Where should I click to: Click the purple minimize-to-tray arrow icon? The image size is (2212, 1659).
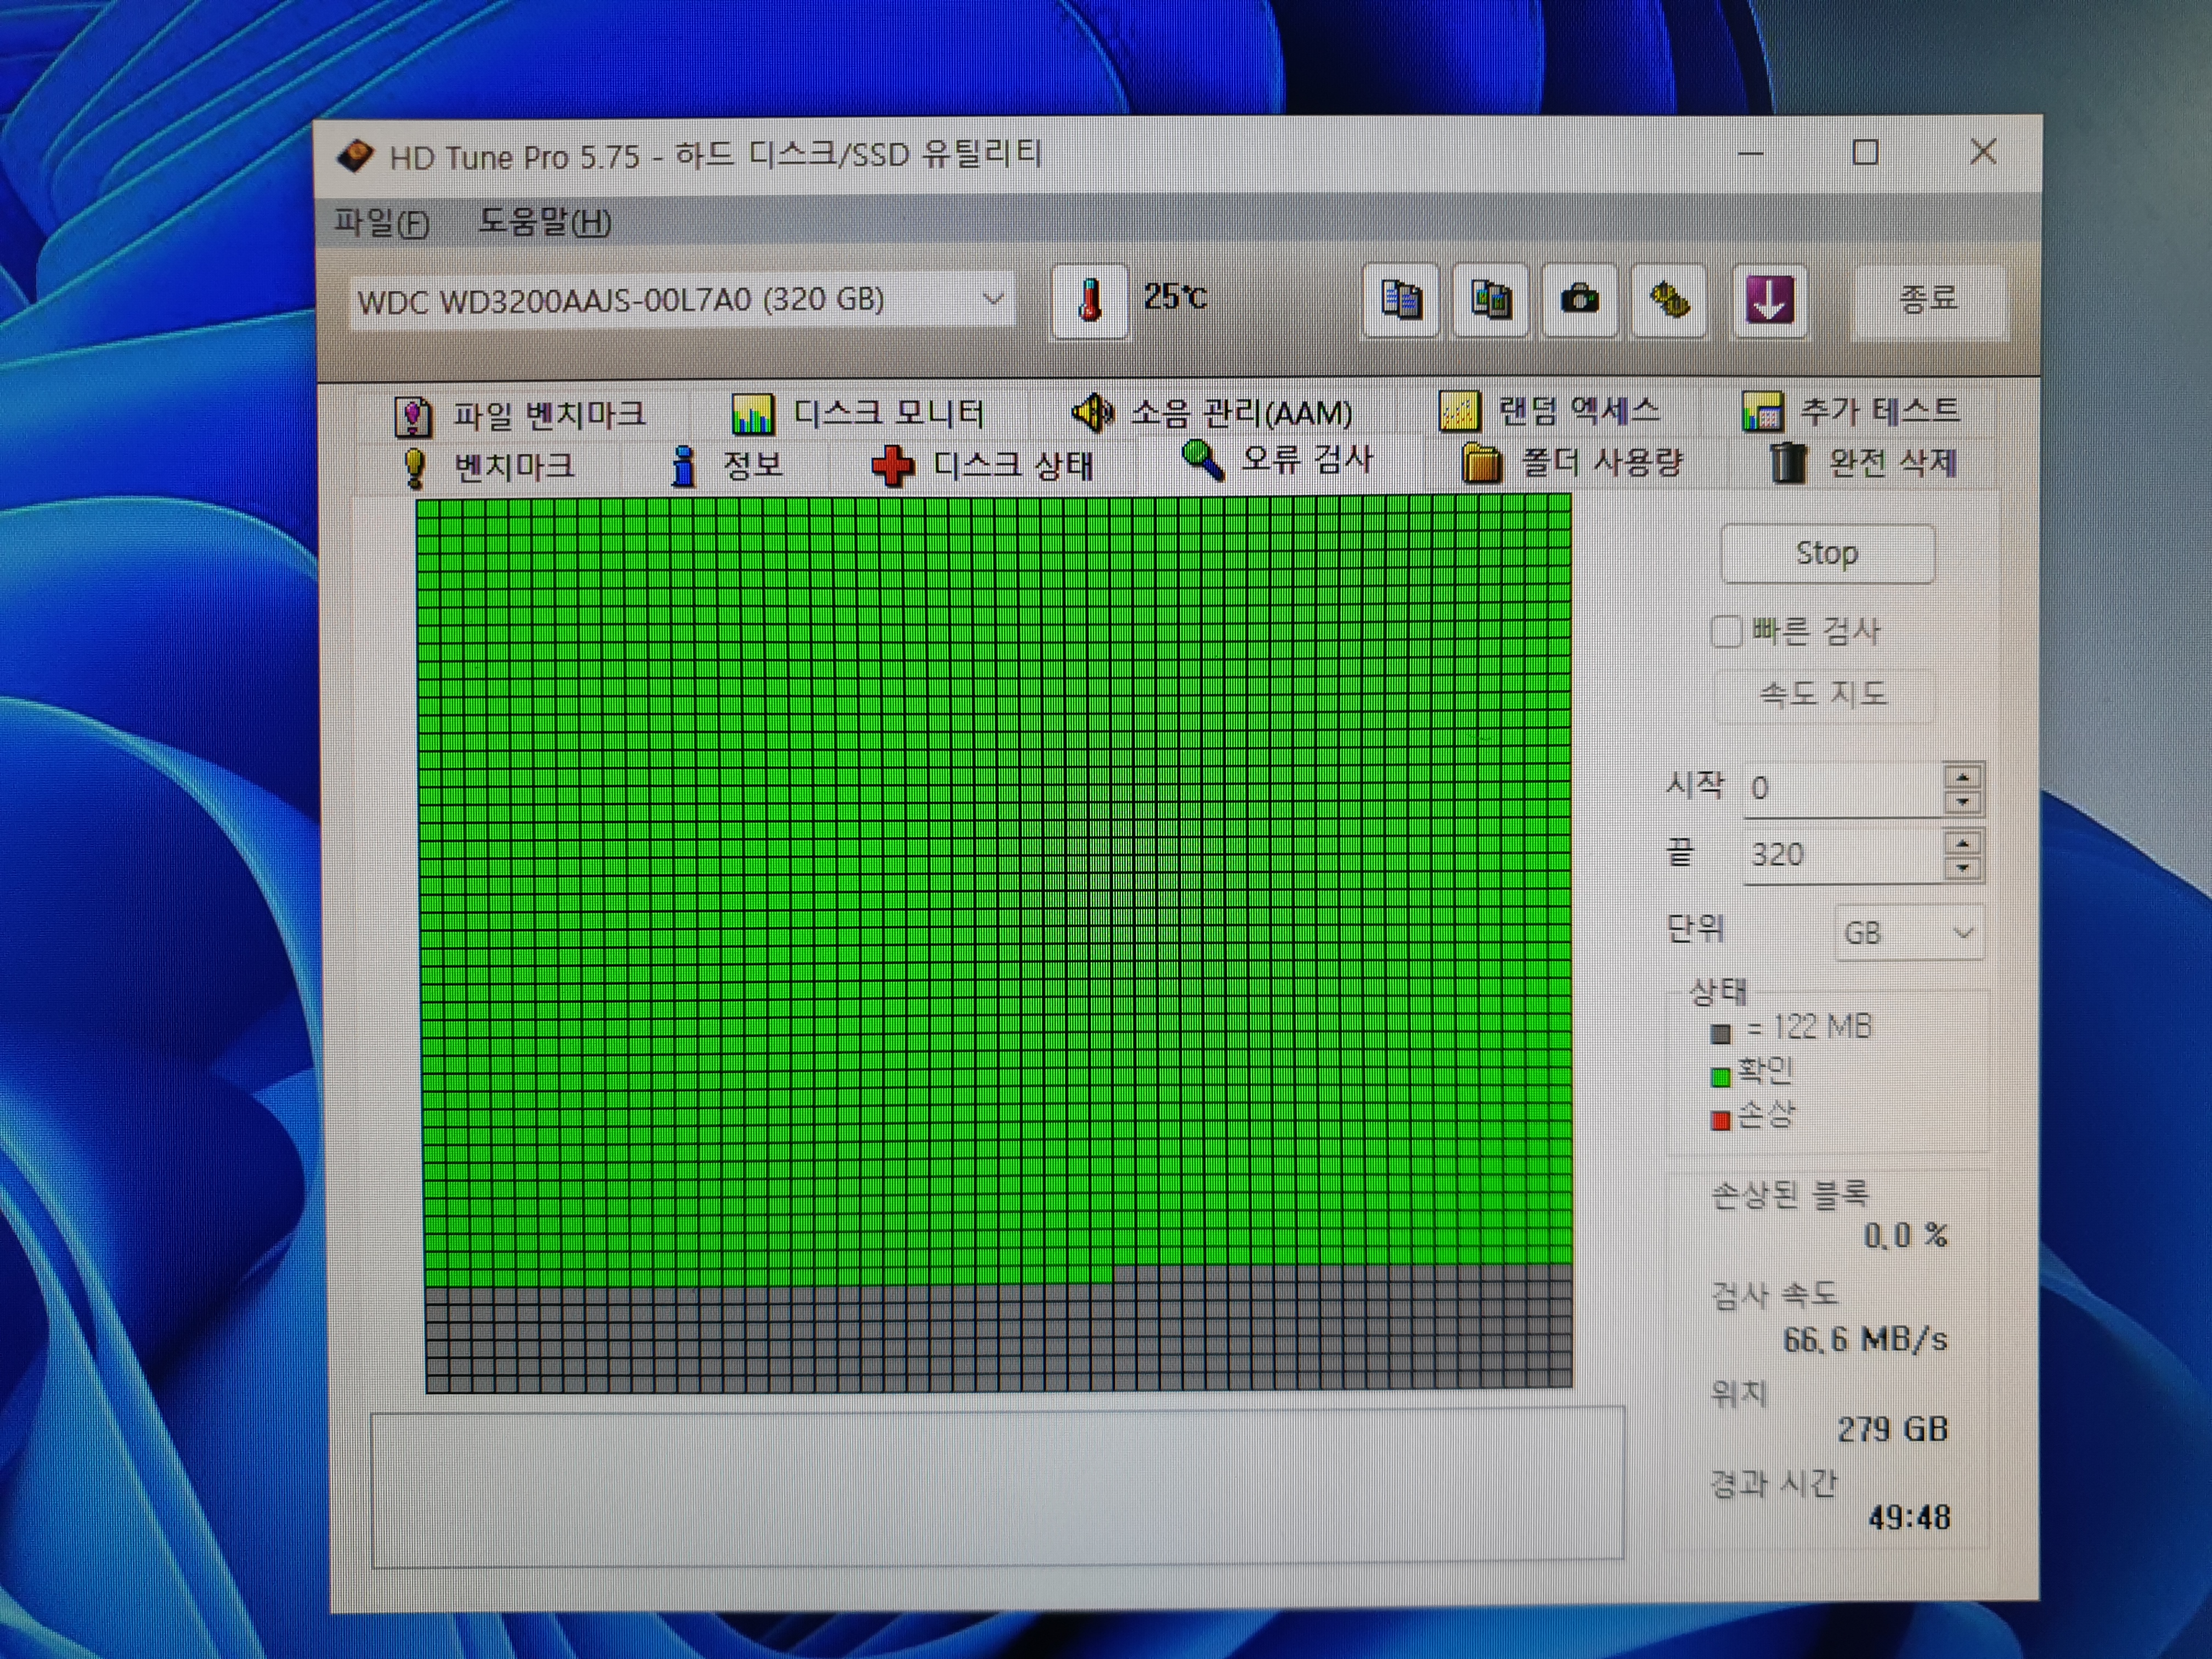(x=1769, y=300)
